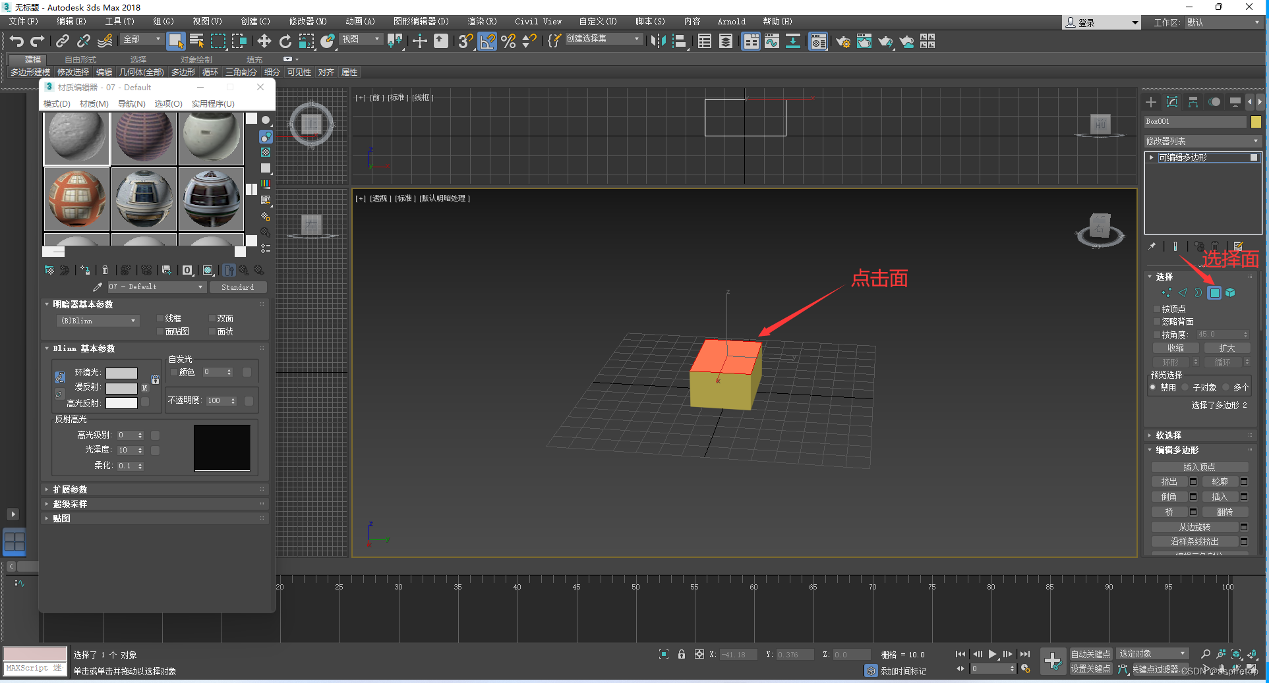Toggle sample backlight icon in material editor

pos(266,136)
